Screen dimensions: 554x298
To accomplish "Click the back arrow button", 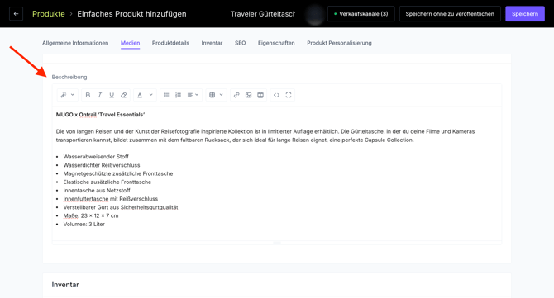I will [x=16, y=14].
